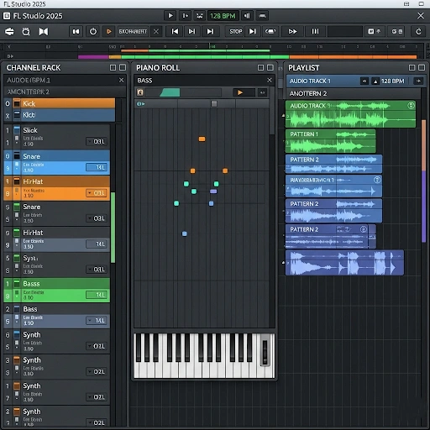Click the loop arrows icon right of STOP
The image size is (430, 430).
[270, 31]
